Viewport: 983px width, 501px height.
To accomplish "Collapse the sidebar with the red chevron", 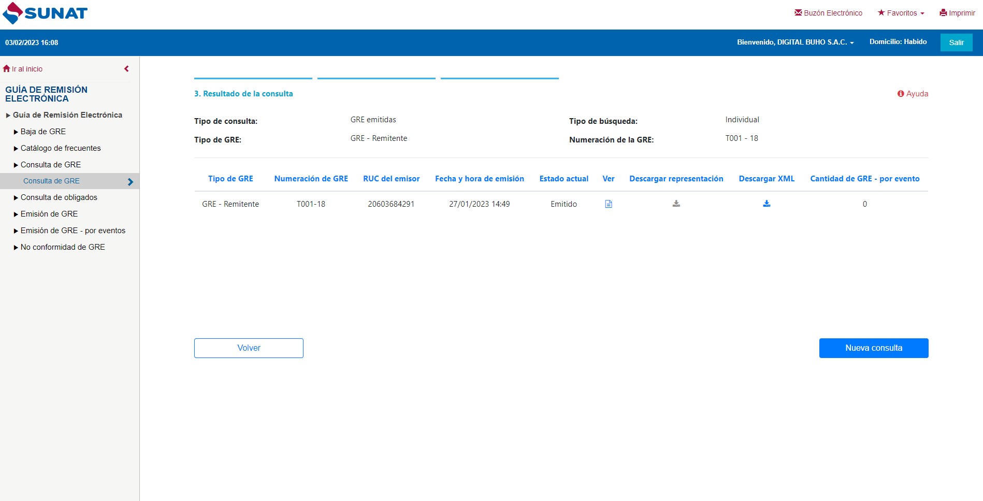I will pyautogui.click(x=126, y=69).
